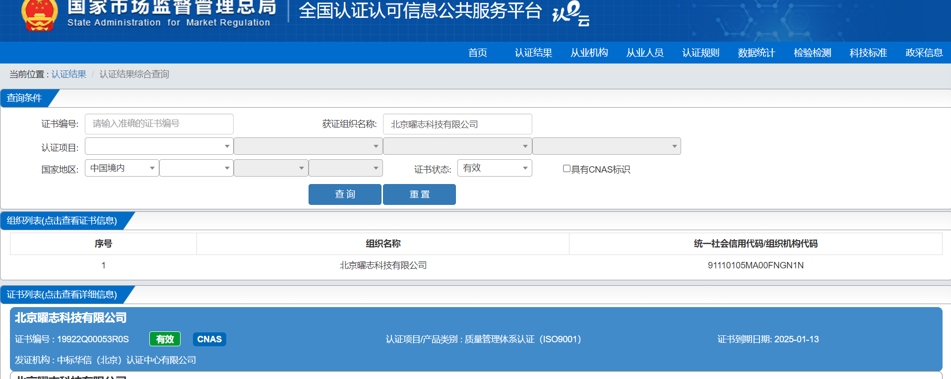Open the 检验检测 menu item

813,53
